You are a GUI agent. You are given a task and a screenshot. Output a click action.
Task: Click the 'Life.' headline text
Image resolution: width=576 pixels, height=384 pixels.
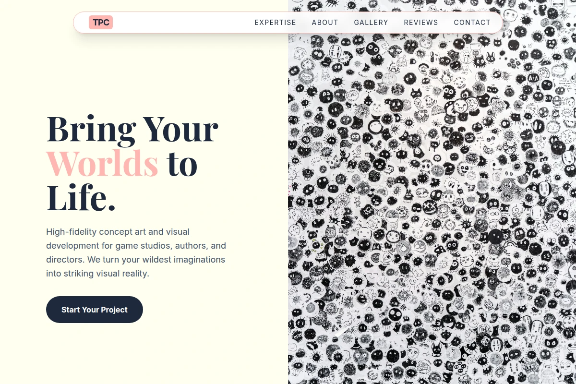click(81, 197)
